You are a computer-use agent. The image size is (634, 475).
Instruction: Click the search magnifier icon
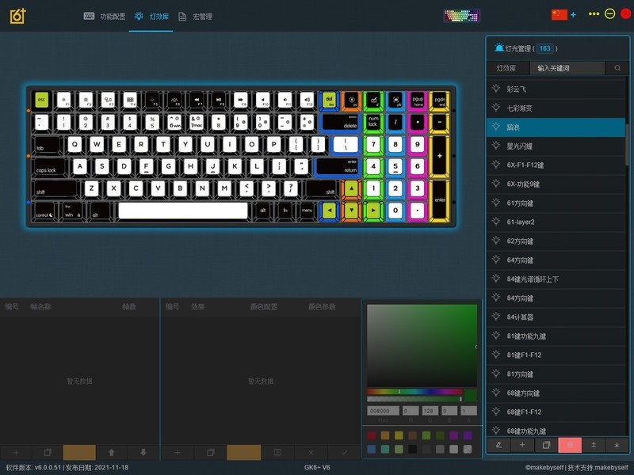pyautogui.click(x=617, y=69)
